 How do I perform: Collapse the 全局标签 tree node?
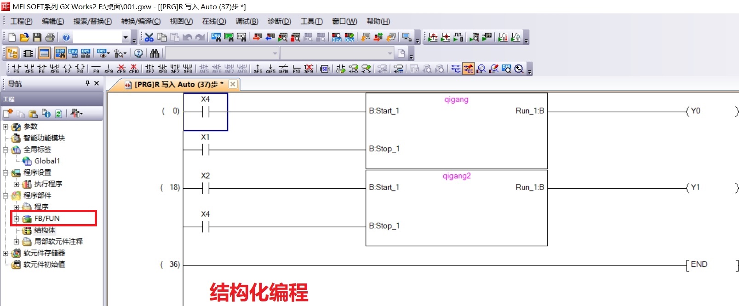click(6, 150)
